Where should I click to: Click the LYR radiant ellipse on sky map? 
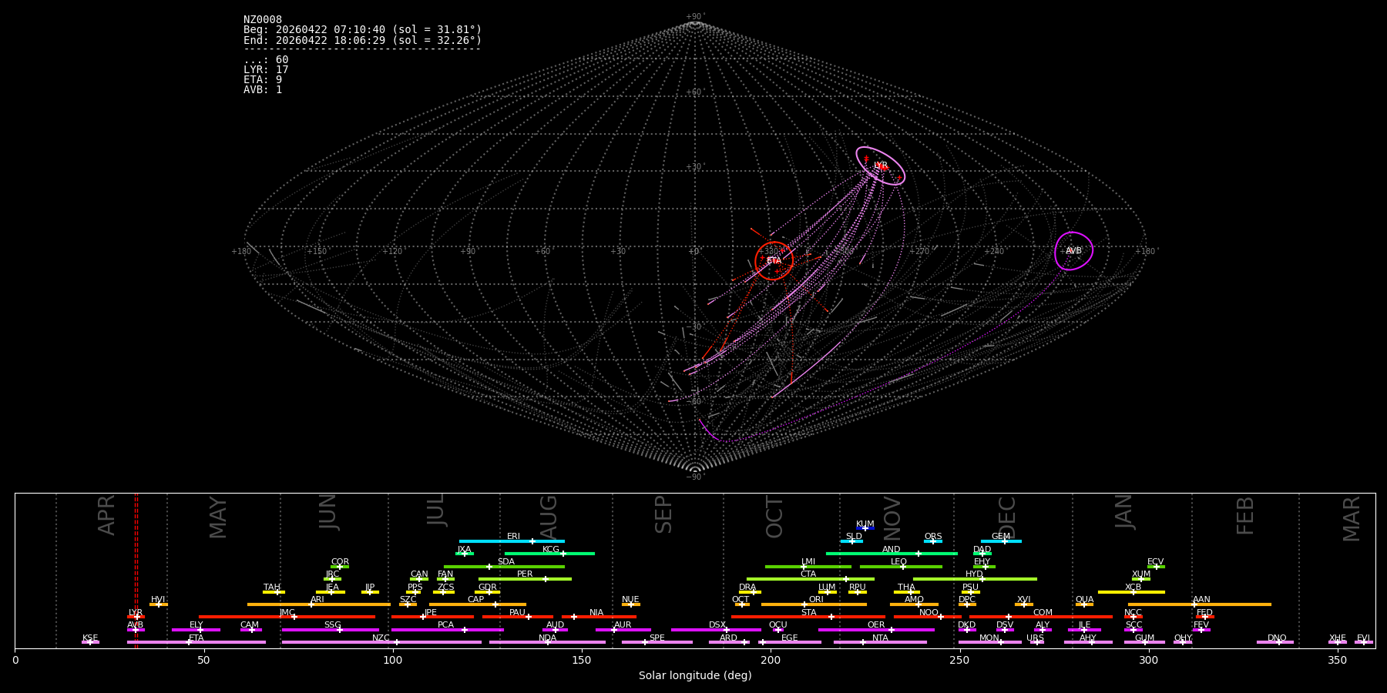(880, 166)
